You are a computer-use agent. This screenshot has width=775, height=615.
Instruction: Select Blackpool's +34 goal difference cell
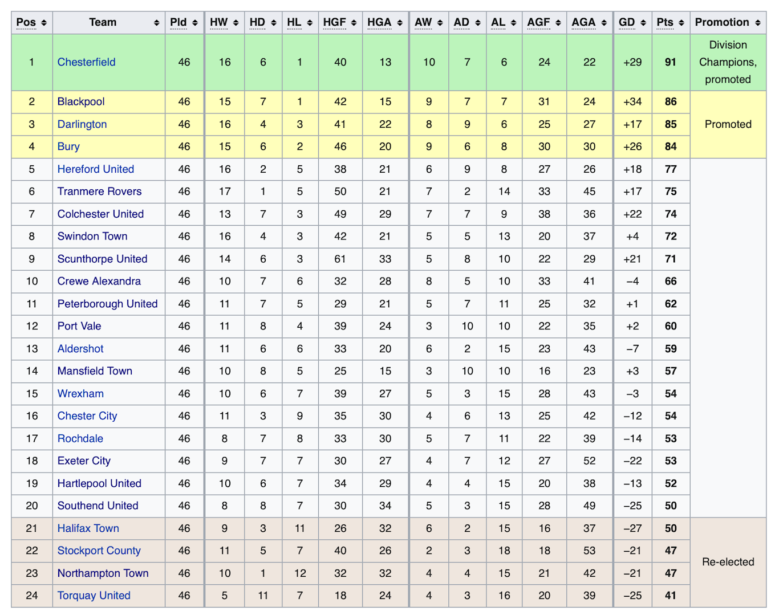point(633,101)
